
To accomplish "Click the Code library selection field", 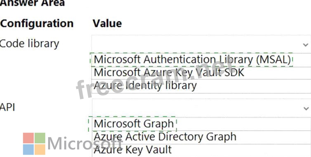I will point(198,44).
